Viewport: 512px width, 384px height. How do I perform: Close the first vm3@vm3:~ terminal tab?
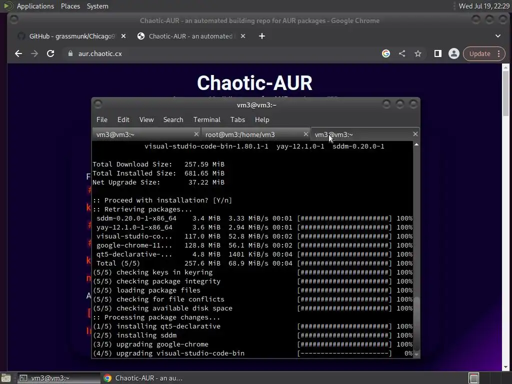196,134
